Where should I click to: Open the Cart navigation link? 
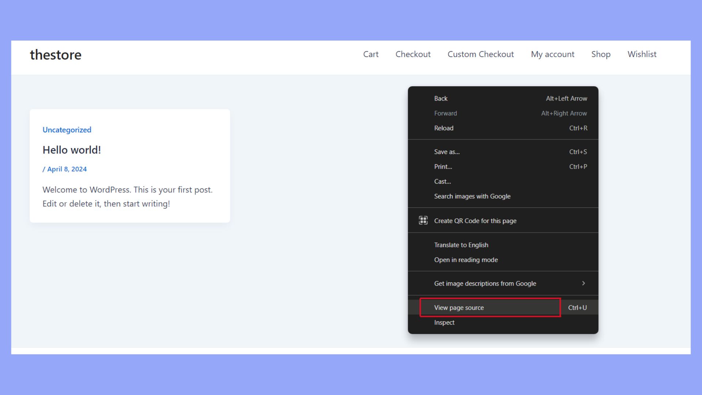coord(370,54)
